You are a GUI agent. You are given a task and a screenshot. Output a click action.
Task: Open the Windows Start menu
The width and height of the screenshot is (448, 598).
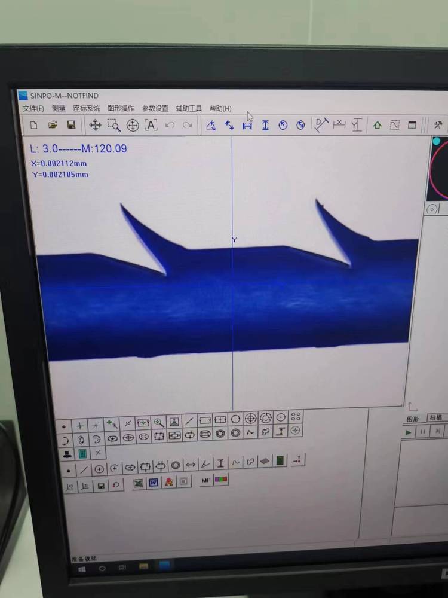pos(82,569)
